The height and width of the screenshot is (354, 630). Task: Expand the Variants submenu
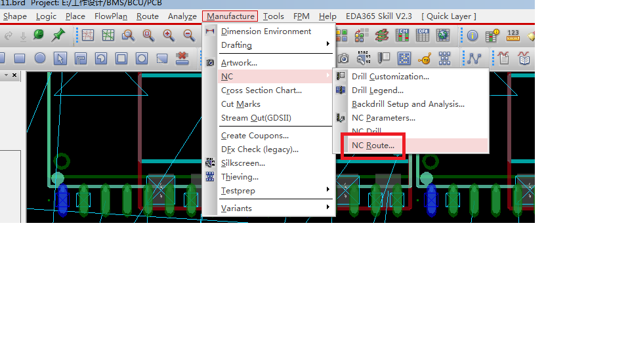tap(275, 208)
